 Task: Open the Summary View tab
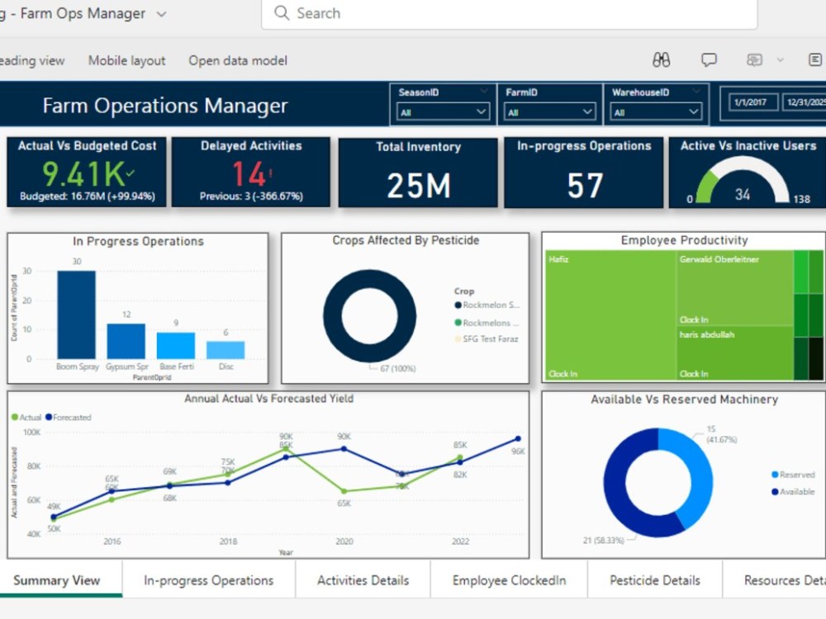[x=57, y=580]
